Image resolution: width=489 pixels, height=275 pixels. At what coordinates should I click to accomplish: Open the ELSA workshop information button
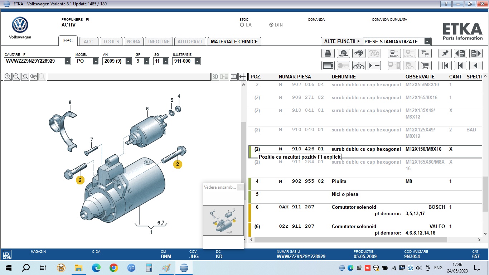click(x=394, y=53)
